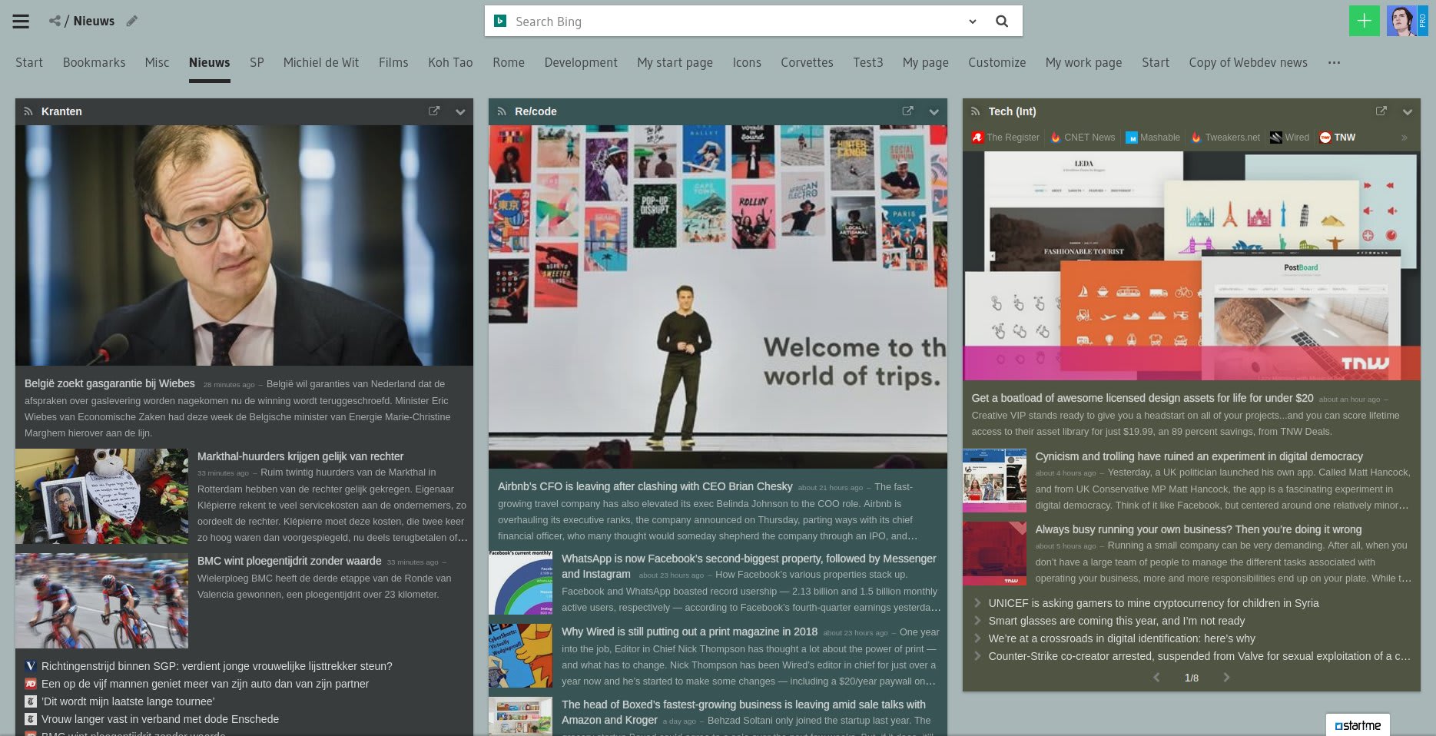
Task: Open the article 'België zoekt gasgarantie bij Wiebes'
Action: (110, 383)
